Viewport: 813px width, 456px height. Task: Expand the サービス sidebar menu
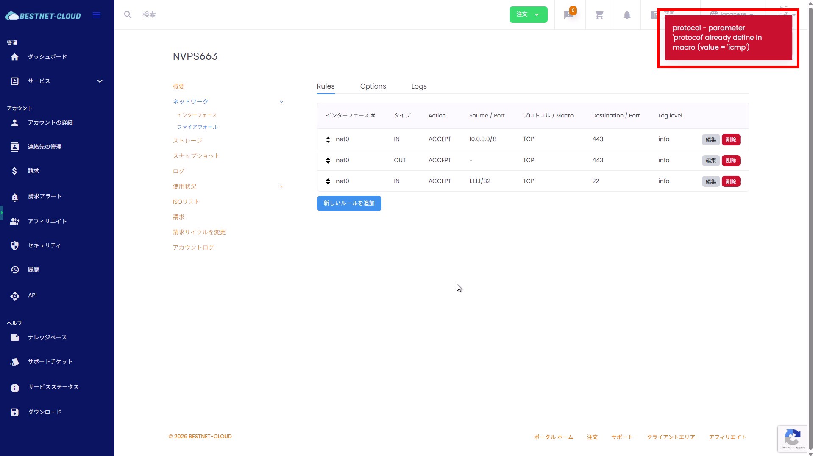point(100,81)
